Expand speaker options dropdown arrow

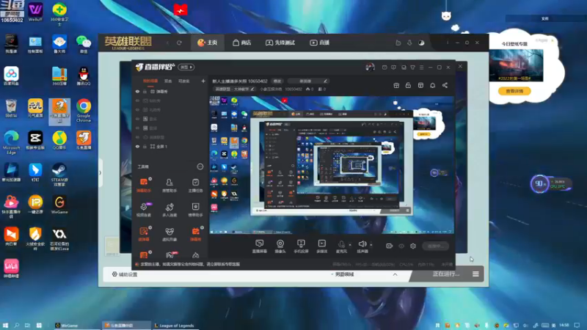[371, 244]
